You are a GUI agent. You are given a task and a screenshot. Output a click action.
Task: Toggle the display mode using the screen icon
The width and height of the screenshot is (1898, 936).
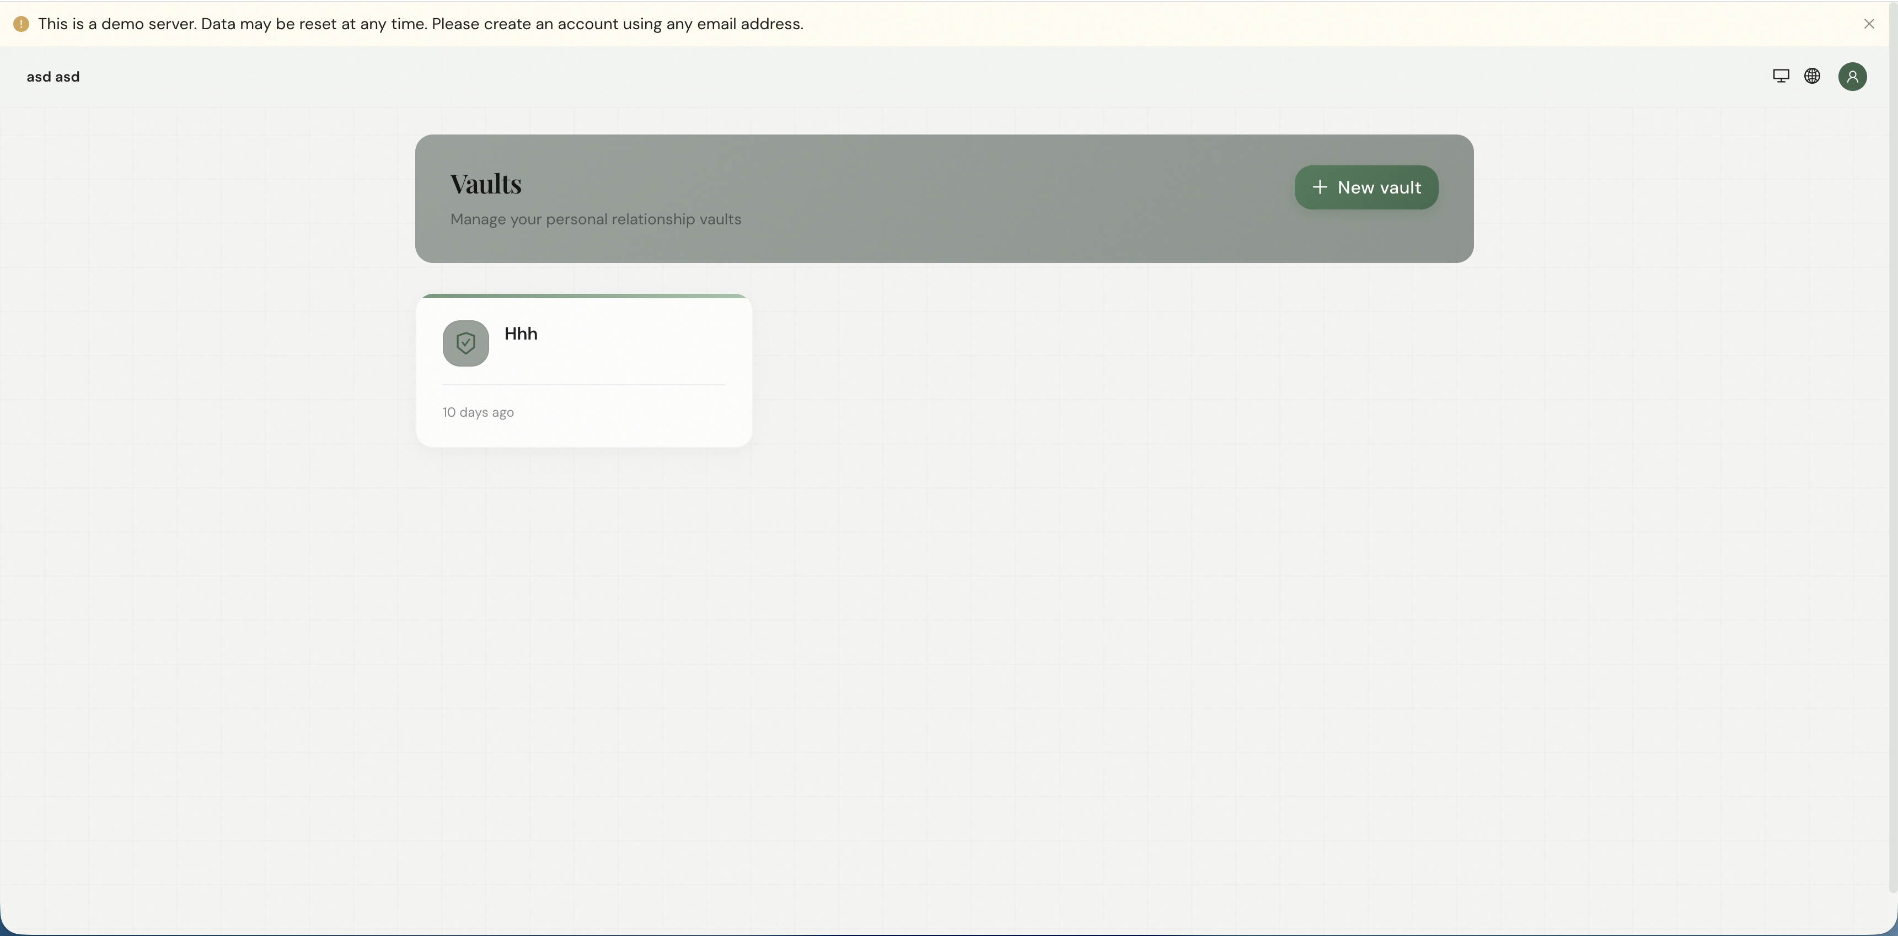coord(1781,76)
